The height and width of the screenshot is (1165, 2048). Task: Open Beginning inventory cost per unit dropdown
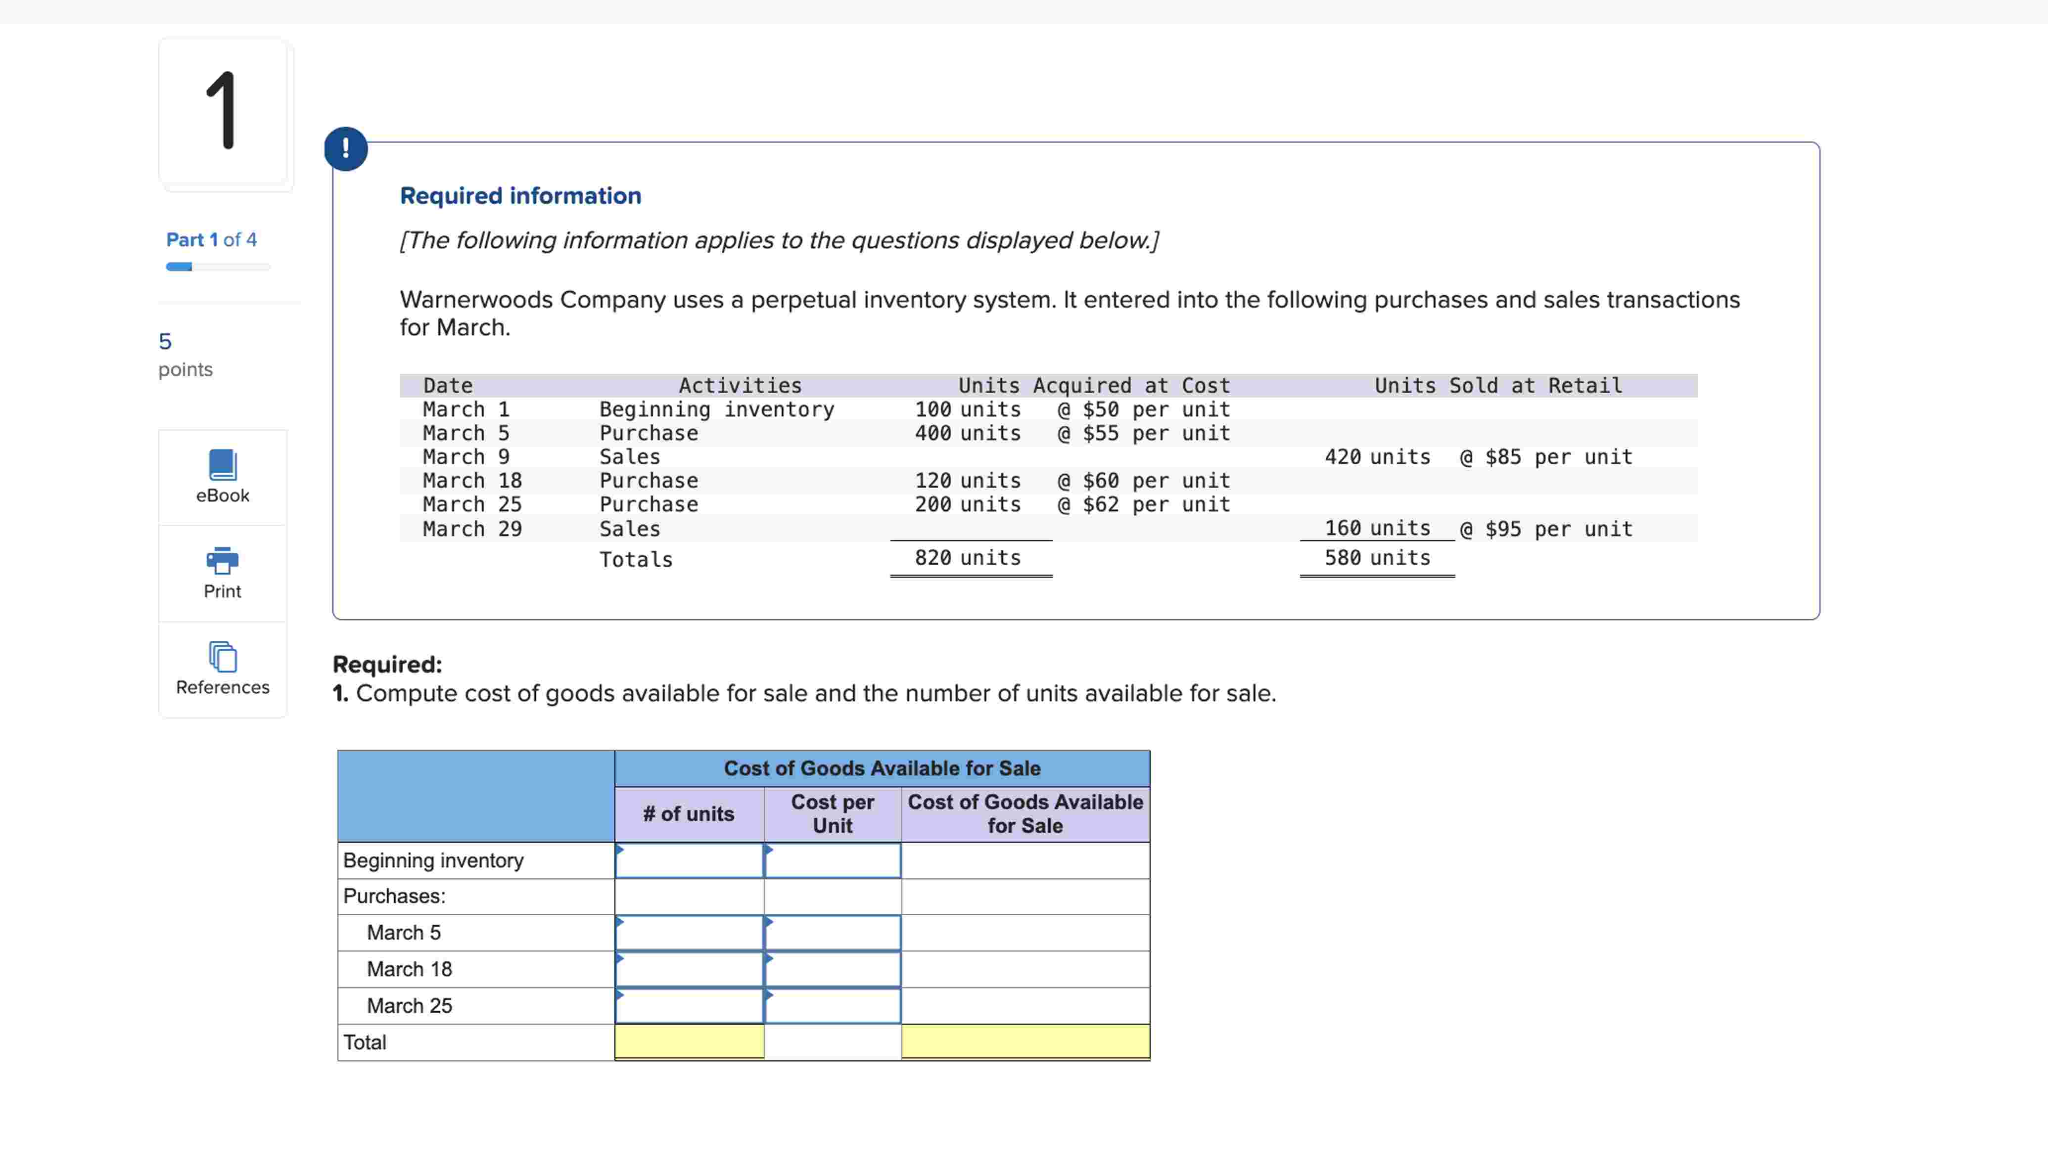pos(833,861)
